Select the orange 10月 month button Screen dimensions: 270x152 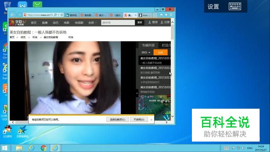pyautogui.click(x=160, y=52)
